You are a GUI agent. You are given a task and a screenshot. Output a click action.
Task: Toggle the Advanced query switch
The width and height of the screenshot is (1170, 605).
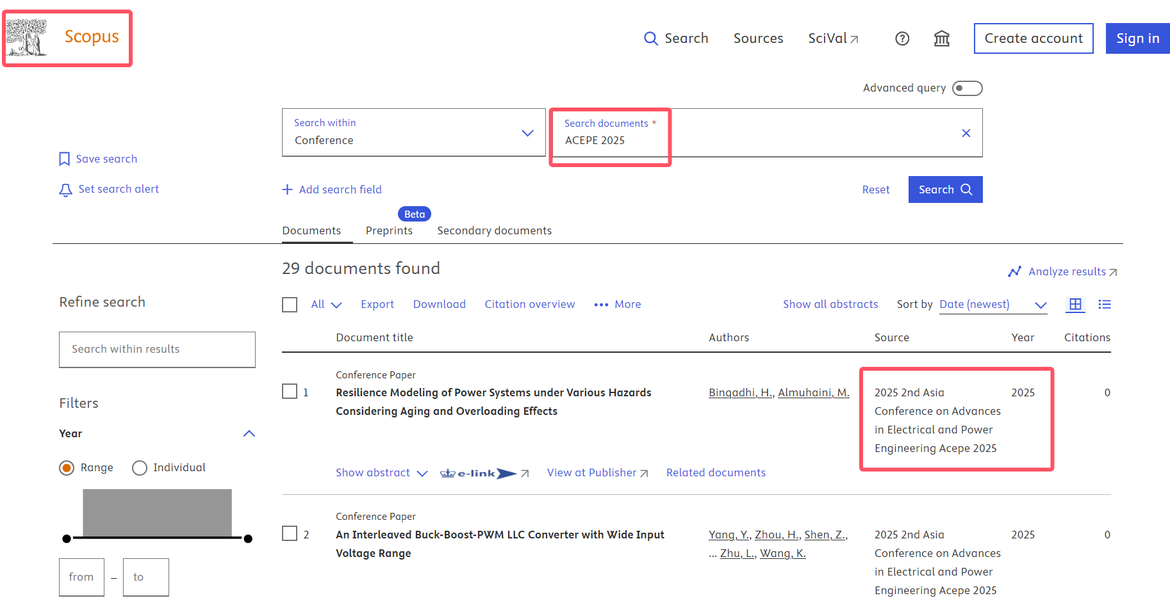(967, 88)
